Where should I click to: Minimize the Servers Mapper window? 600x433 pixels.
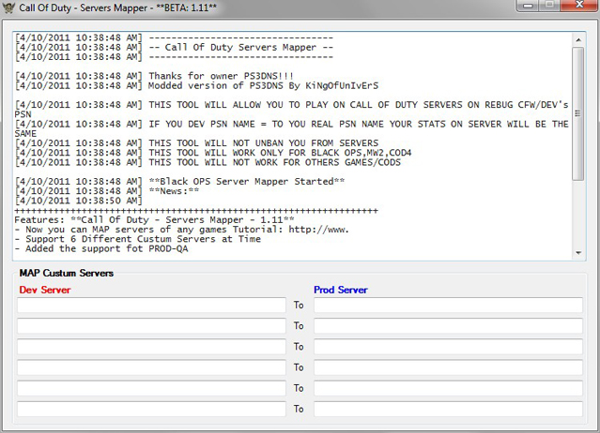(528, 6)
